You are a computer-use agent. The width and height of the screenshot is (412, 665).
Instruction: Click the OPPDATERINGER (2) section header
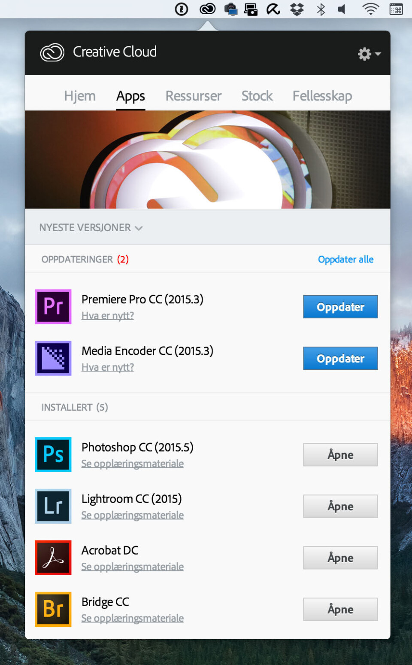click(85, 259)
